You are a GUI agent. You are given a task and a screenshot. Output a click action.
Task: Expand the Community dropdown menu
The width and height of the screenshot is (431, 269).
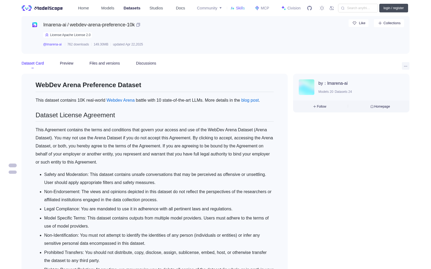[x=209, y=8]
